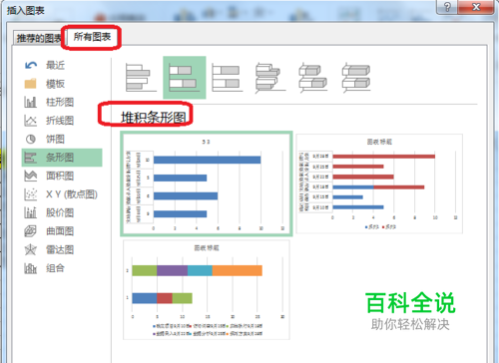
Task: Switch to the 所有图表 tab
Action: pos(92,37)
